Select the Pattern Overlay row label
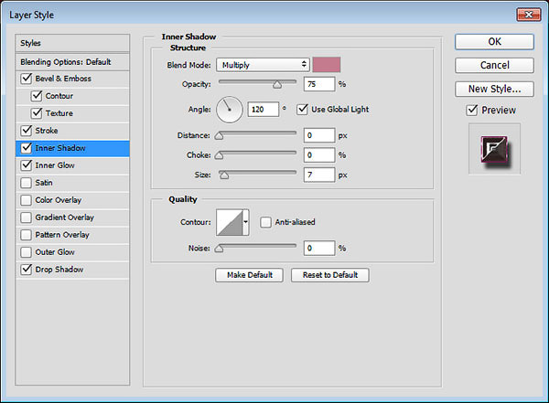This screenshot has width=549, height=403. tap(62, 235)
